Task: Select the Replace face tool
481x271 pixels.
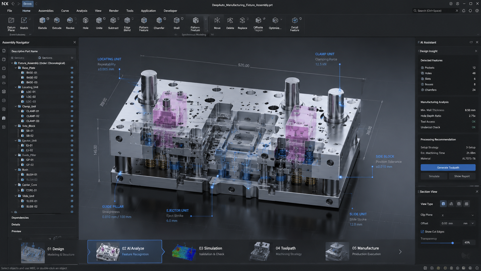Action: pyautogui.click(x=242, y=23)
